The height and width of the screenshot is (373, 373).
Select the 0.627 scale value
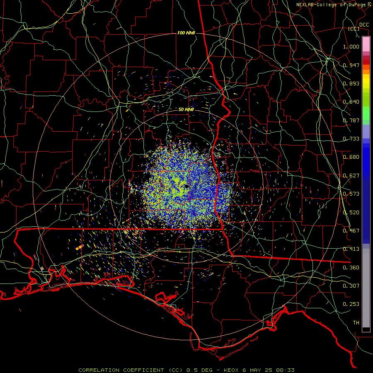(x=351, y=176)
